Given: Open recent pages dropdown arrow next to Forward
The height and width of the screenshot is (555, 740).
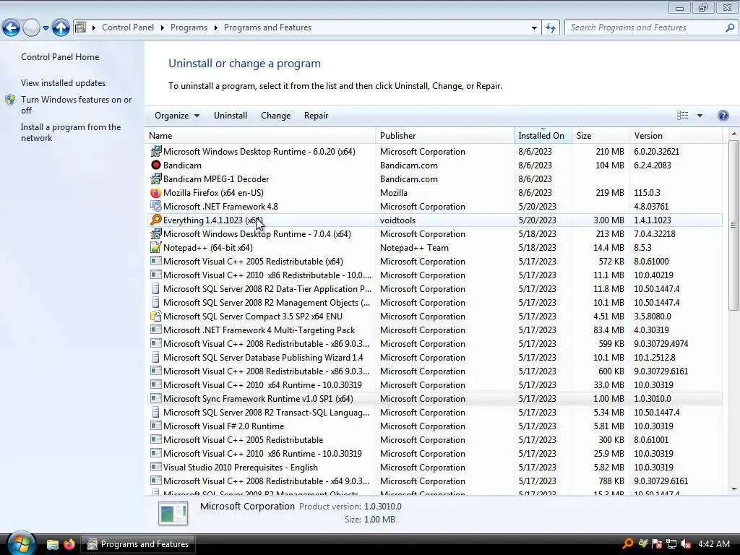Looking at the screenshot, I should pos(46,28).
